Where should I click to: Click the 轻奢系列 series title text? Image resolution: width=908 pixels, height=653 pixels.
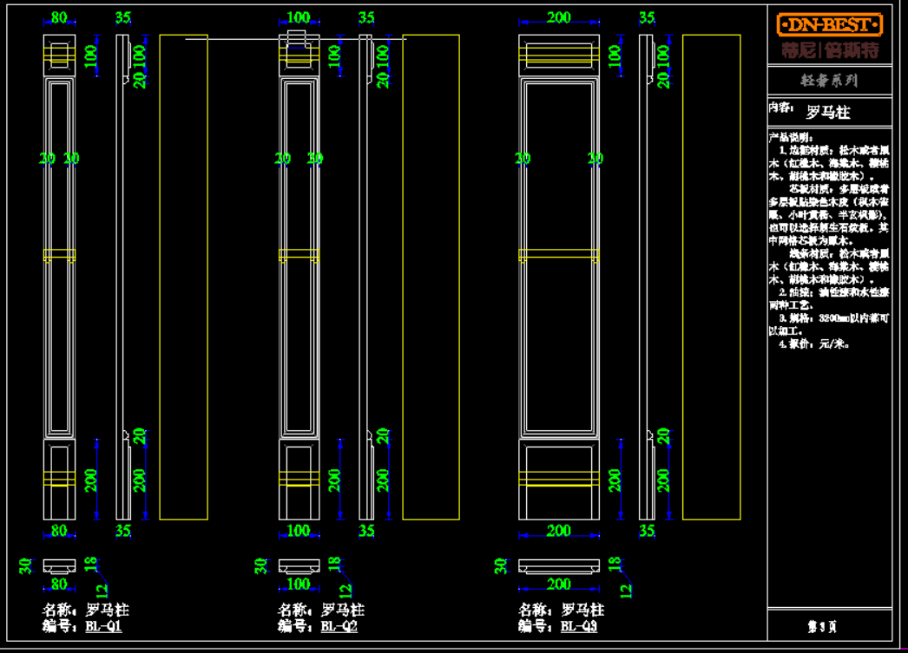tap(829, 81)
